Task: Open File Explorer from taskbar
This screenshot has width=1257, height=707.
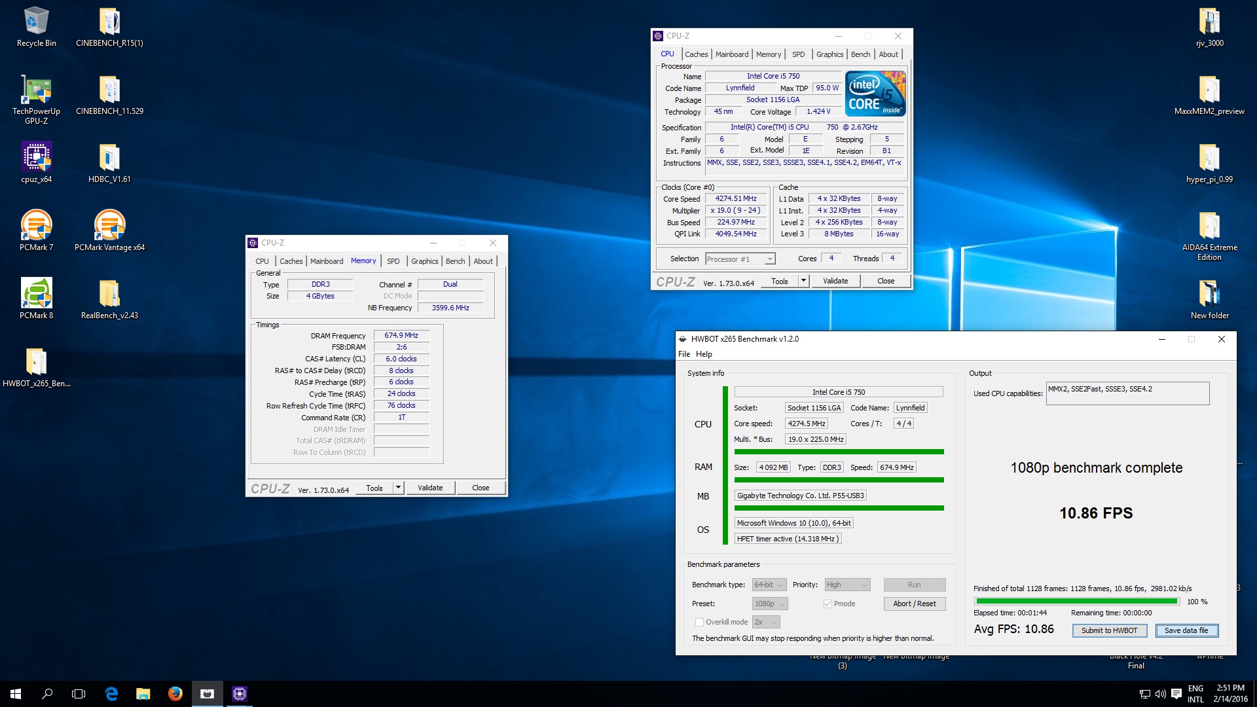Action: pyautogui.click(x=143, y=694)
